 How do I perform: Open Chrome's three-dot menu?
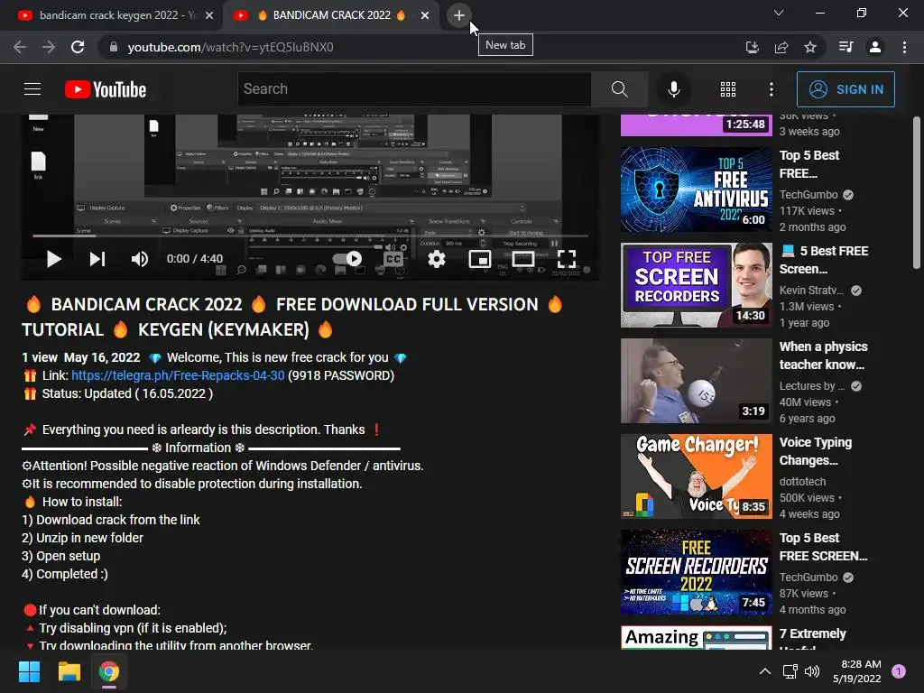904,47
